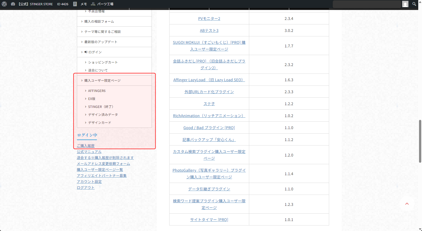Image resolution: width=422 pixels, height=231 pixels.
Task: Open the パーツ工場 admin bar menu
Action: pyautogui.click(x=105, y=4)
